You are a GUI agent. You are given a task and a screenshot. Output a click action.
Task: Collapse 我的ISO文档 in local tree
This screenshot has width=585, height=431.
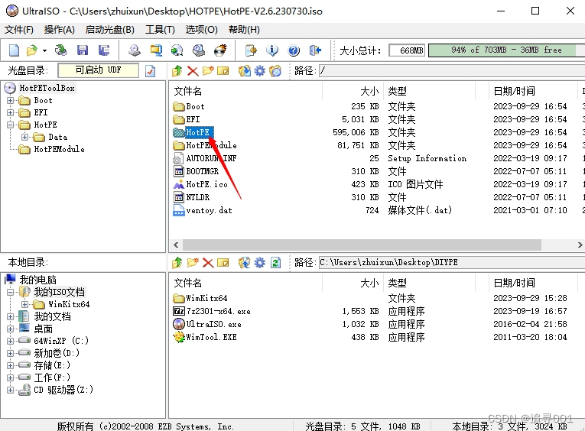[x=11, y=292]
